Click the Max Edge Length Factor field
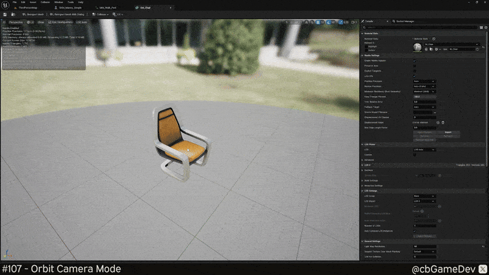The height and width of the screenshot is (275, 489). click(x=424, y=128)
